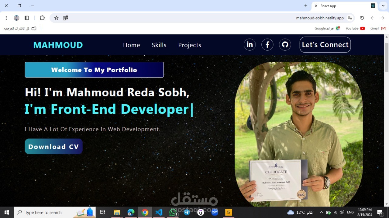Open the clock showing 12:09 PM
The image size is (389, 218).
pyautogui.click(x=365, y=212)
